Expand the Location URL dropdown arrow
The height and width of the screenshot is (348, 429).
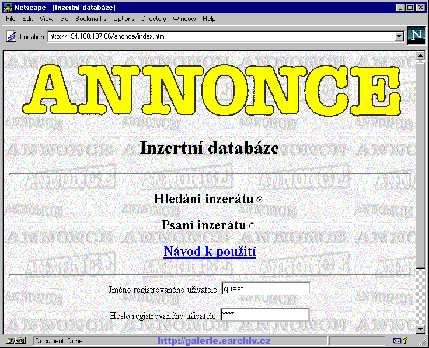[x=399, y=36]
